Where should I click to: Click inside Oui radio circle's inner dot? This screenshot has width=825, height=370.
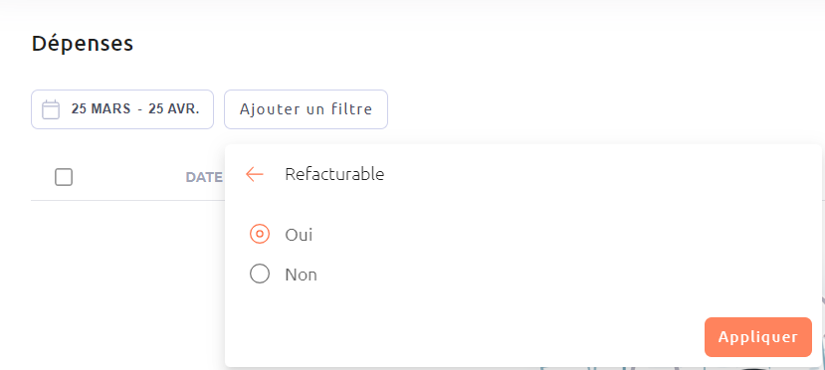(260, 234)
